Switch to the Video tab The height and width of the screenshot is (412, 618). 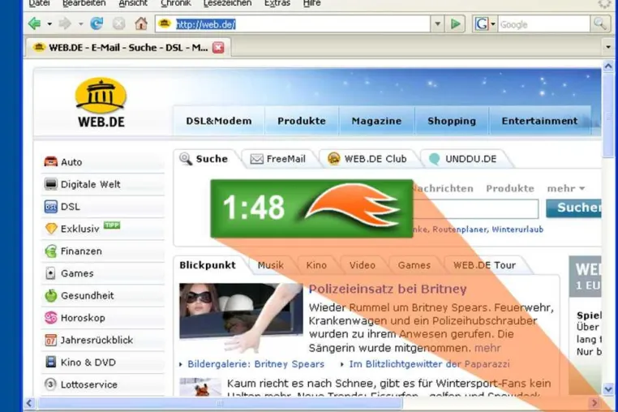[x=363, y=265]
